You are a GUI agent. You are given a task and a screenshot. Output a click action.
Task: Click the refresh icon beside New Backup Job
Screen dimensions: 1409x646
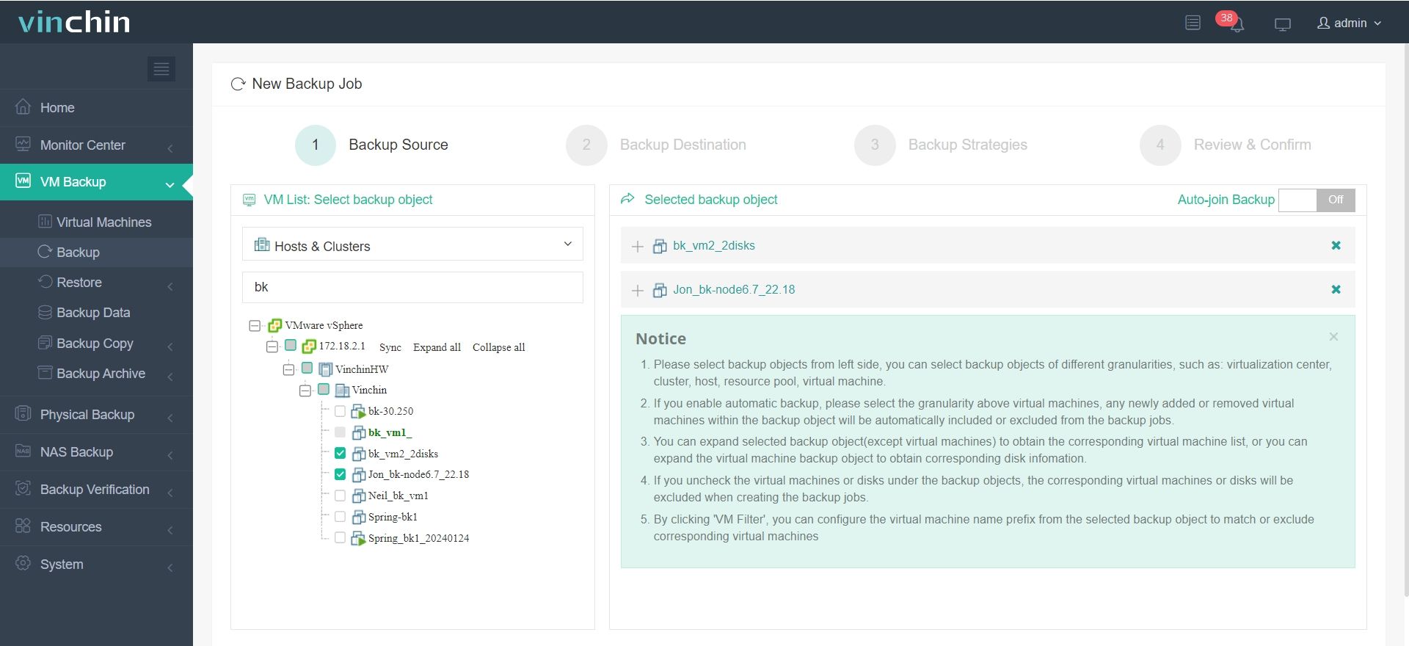pyautogui.click(x=238, y=84)
